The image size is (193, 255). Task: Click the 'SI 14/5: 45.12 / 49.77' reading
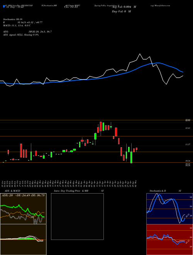[30, 22]
